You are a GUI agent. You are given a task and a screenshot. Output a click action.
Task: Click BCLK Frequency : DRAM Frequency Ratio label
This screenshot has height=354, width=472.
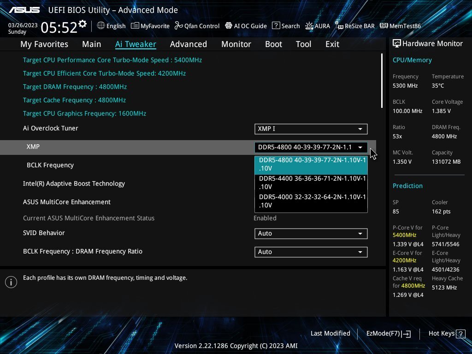pos(83,251)
